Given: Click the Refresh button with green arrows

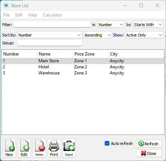Looking at the screenshot, I should (x=149, y=143).
